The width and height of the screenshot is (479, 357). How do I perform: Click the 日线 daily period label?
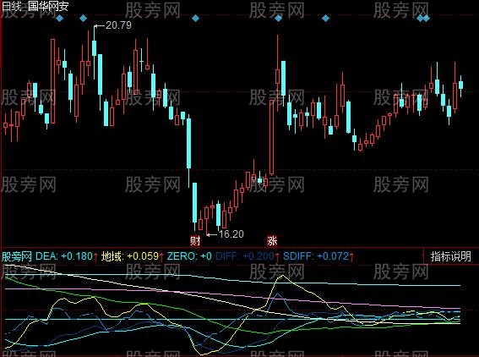pyautogui.click(x=12, y=6)
